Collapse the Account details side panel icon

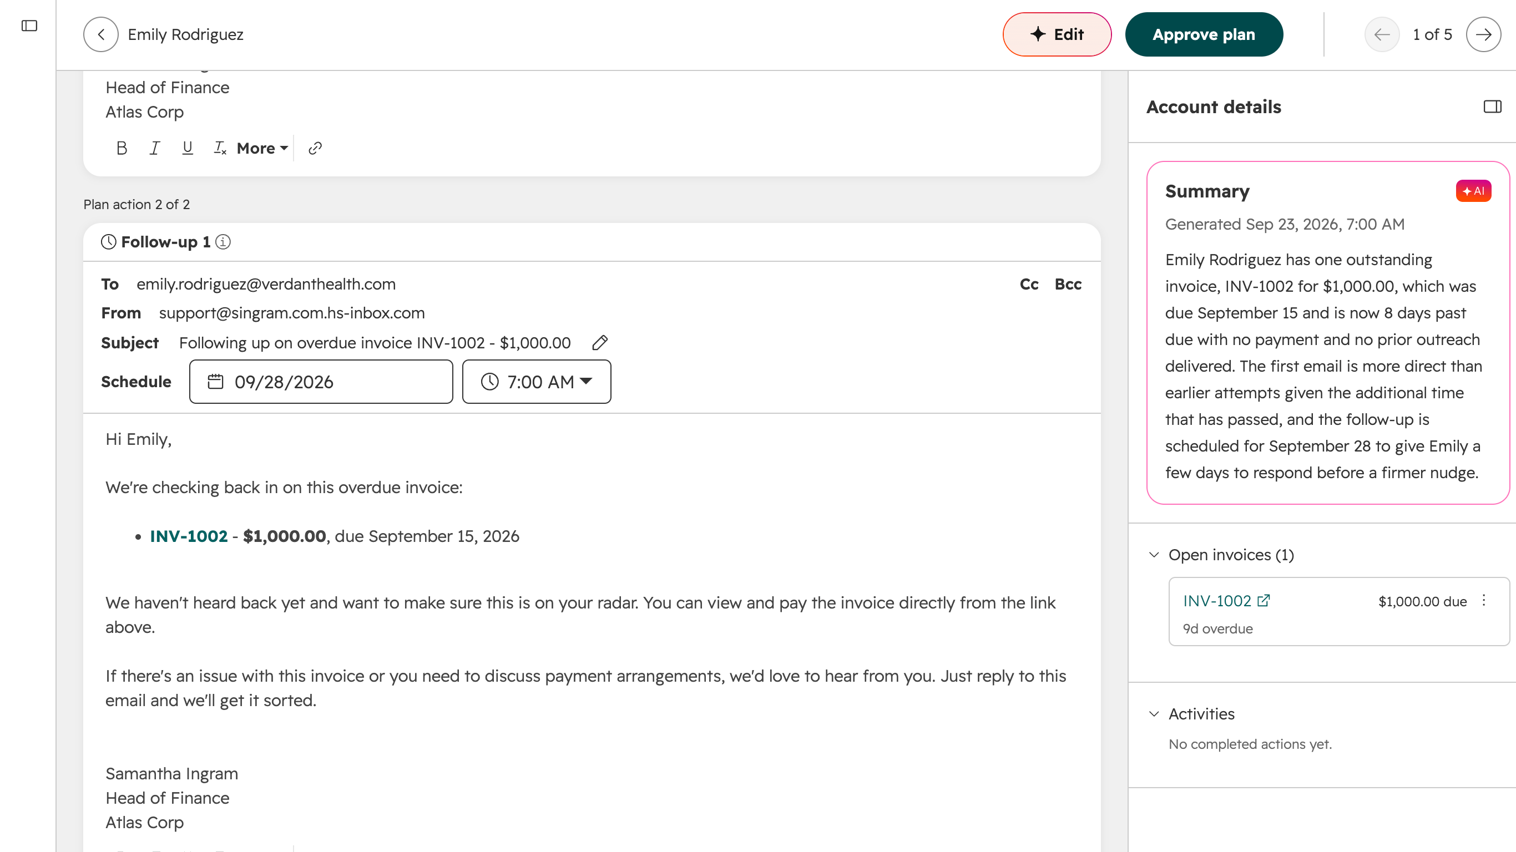tap(1492, 106)
